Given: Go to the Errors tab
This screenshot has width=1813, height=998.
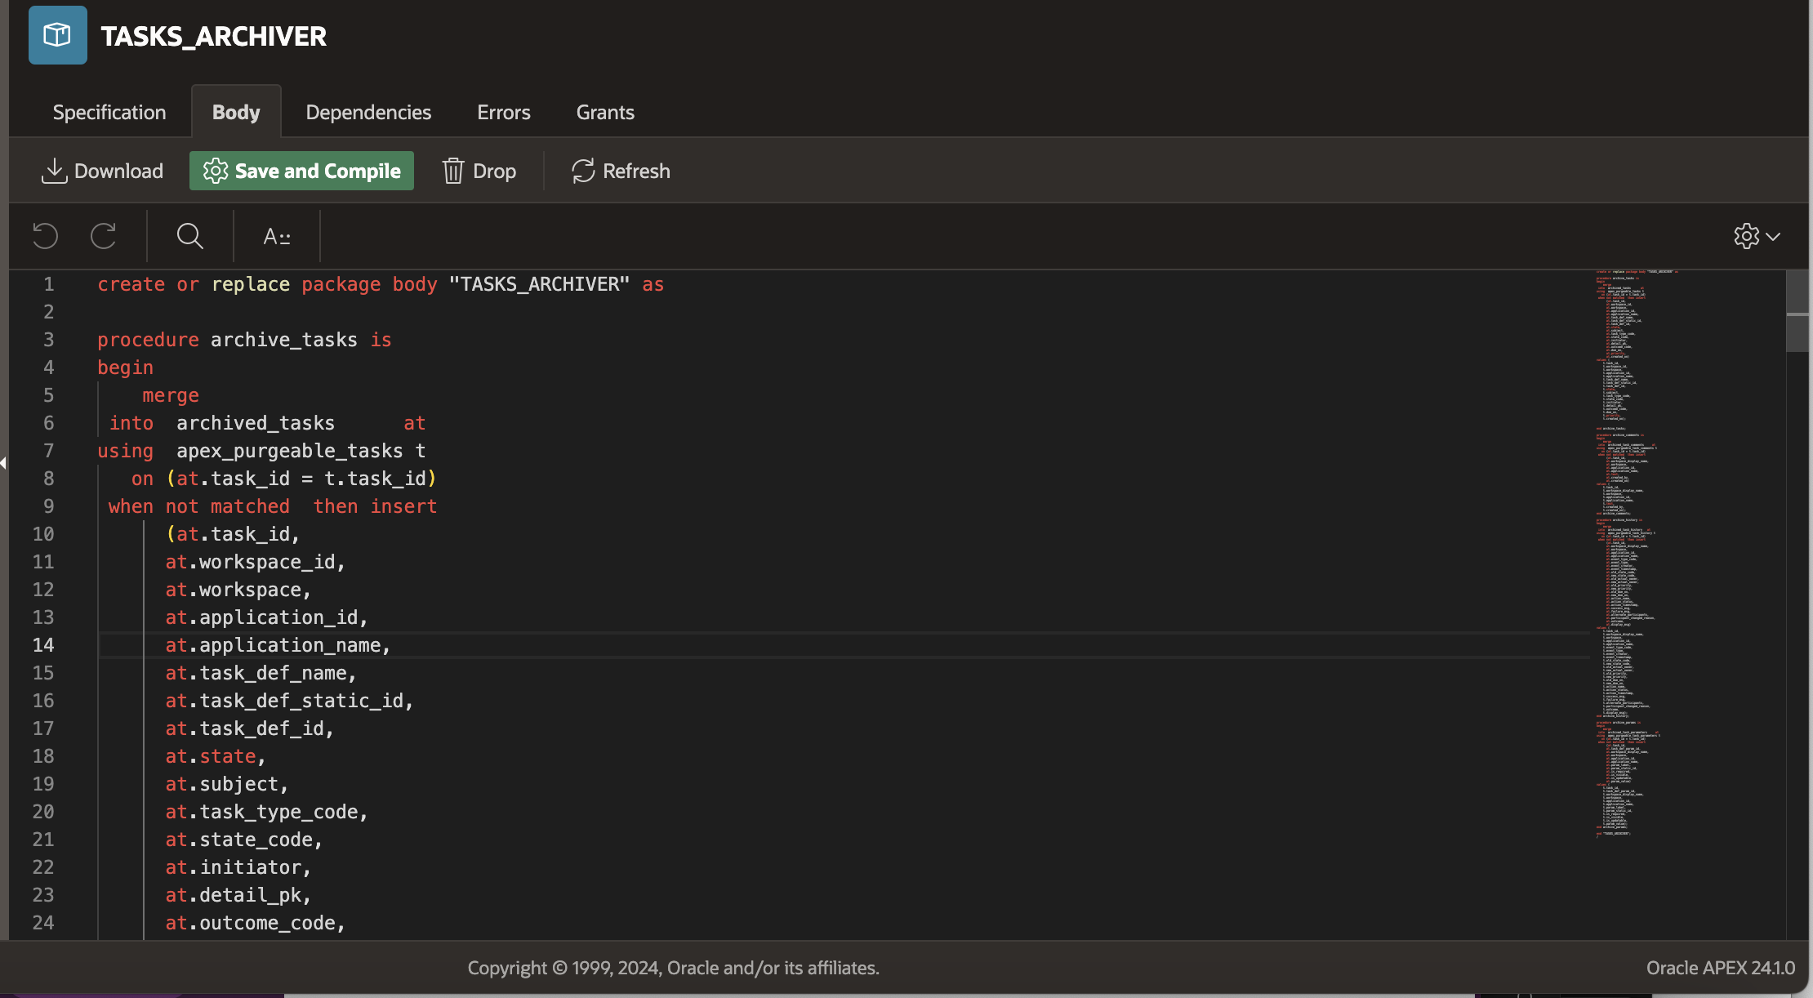Looking at the screenshot, I should point(504,112).
